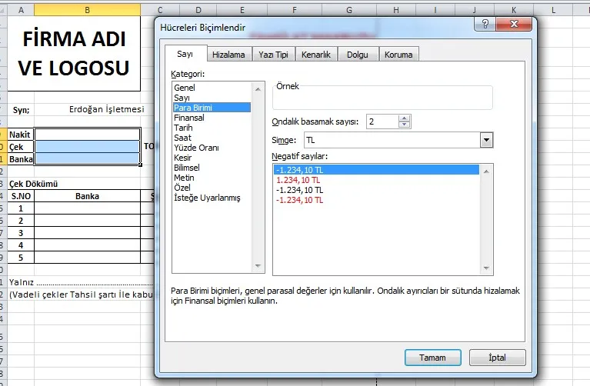Click the dialog Help question mark icon
Screen dimensions: 590x386
click(485, 25)
